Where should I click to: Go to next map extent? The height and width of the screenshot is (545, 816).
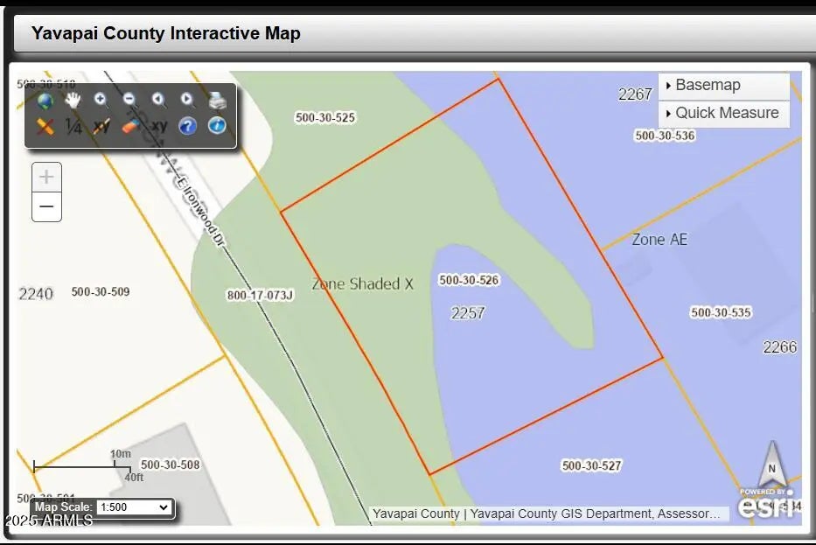tap(187, 100)
